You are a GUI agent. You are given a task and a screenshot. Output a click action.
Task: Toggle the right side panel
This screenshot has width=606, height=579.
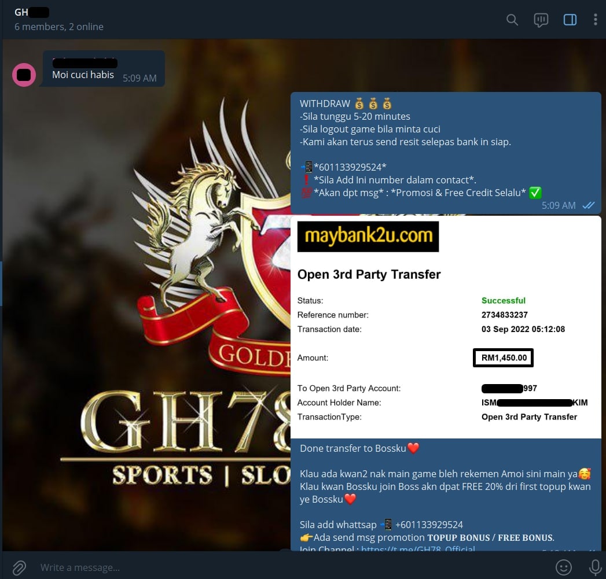click(x=570, y=20)
